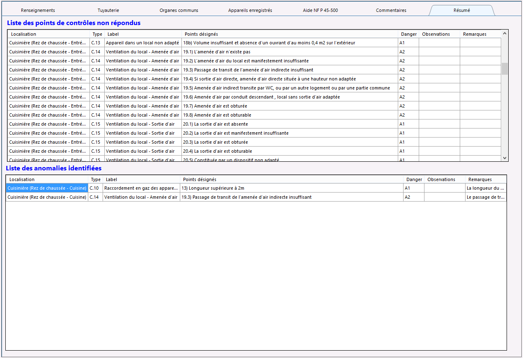
Task: Click the scroll down arrow of the top list
Action: coord(505,158)
